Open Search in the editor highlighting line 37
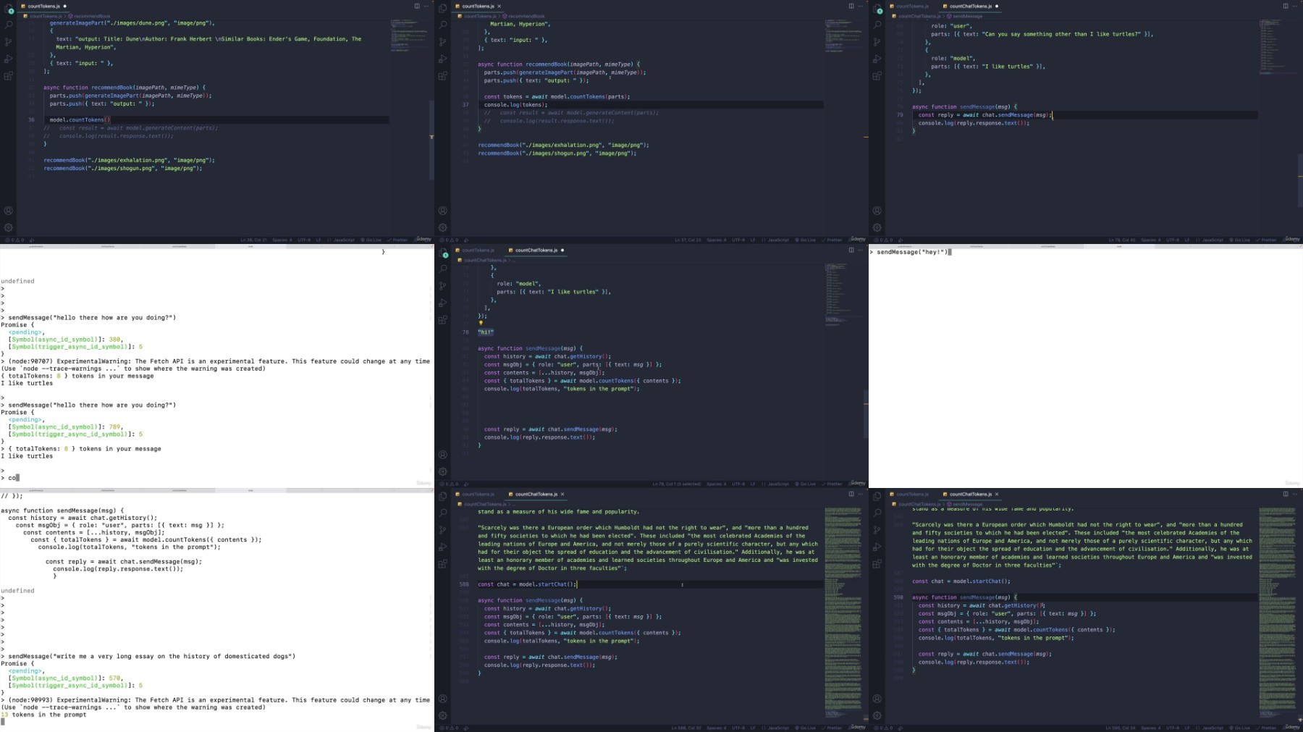Image resolution: width=1303 pixels, height=732 pixels. [443, 24]
